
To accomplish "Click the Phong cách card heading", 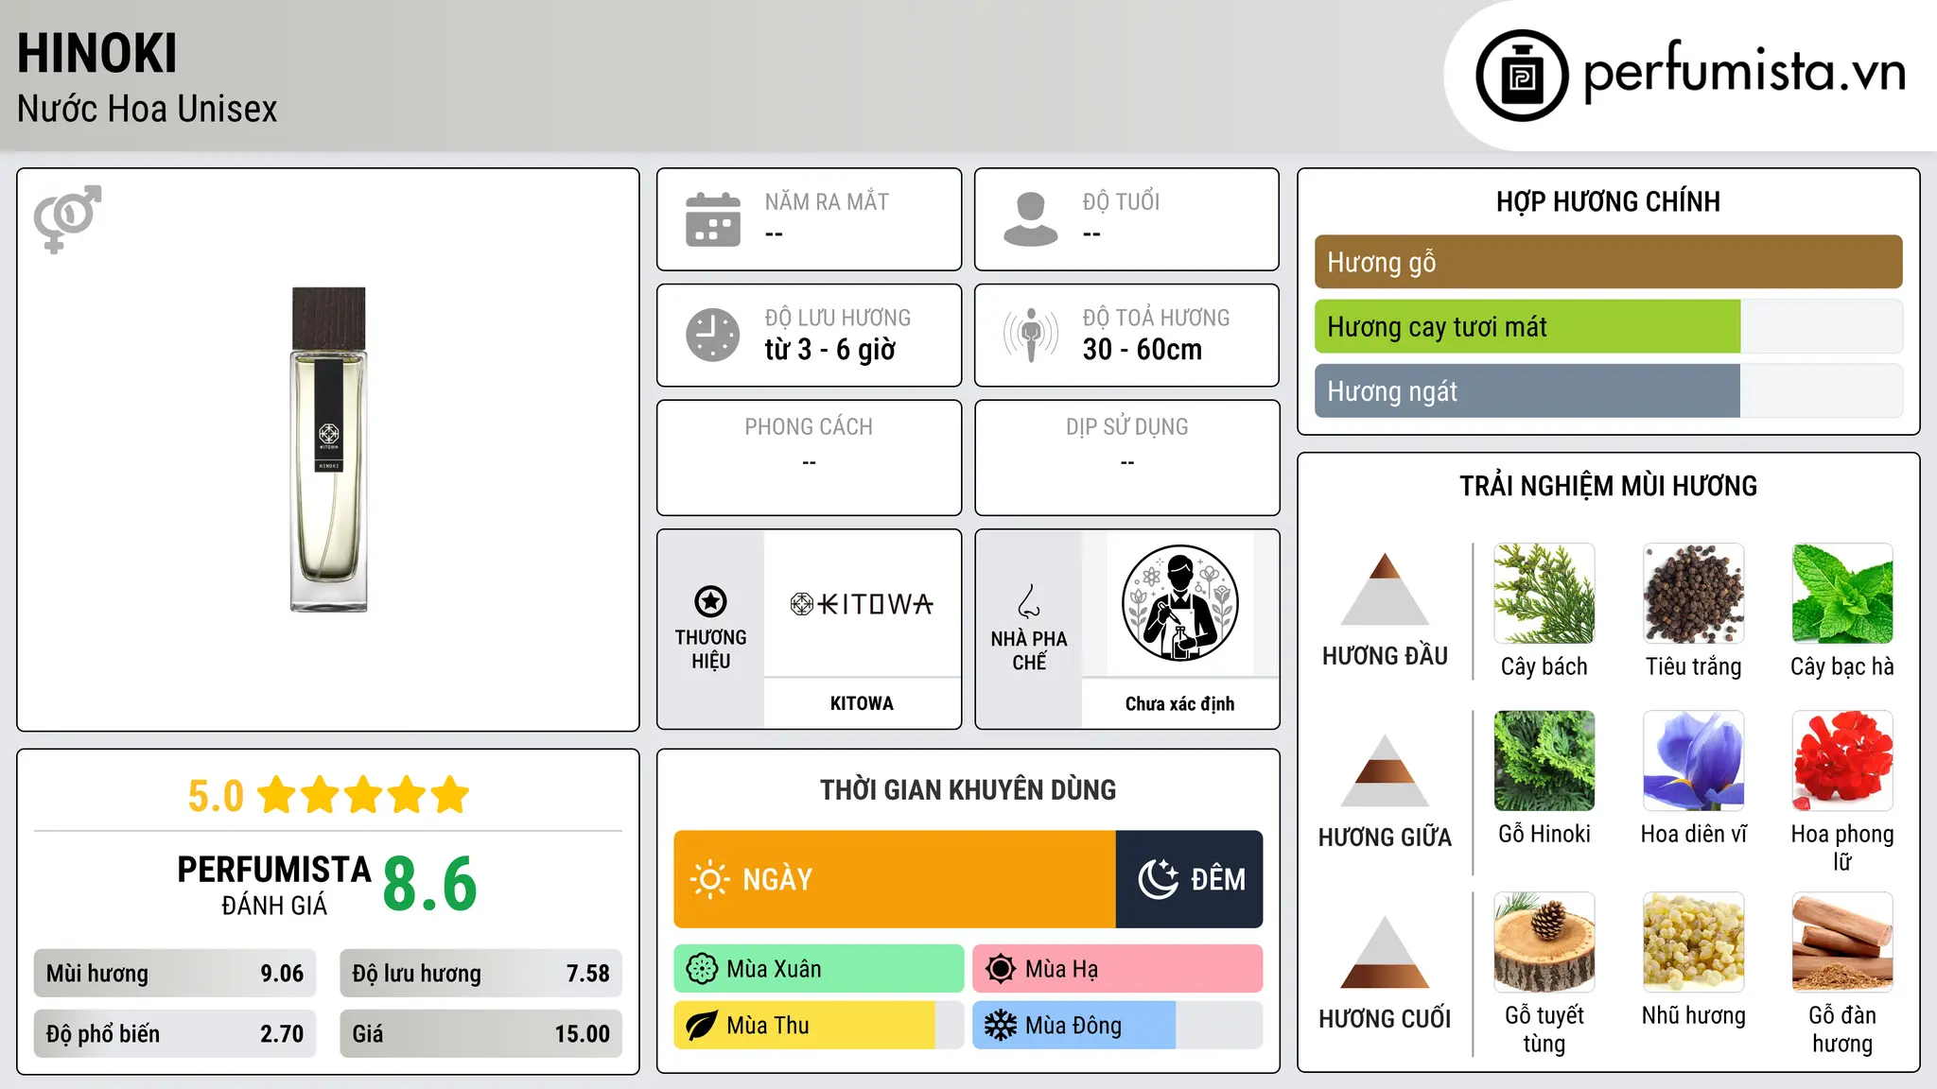I will [x=809, y=427].
